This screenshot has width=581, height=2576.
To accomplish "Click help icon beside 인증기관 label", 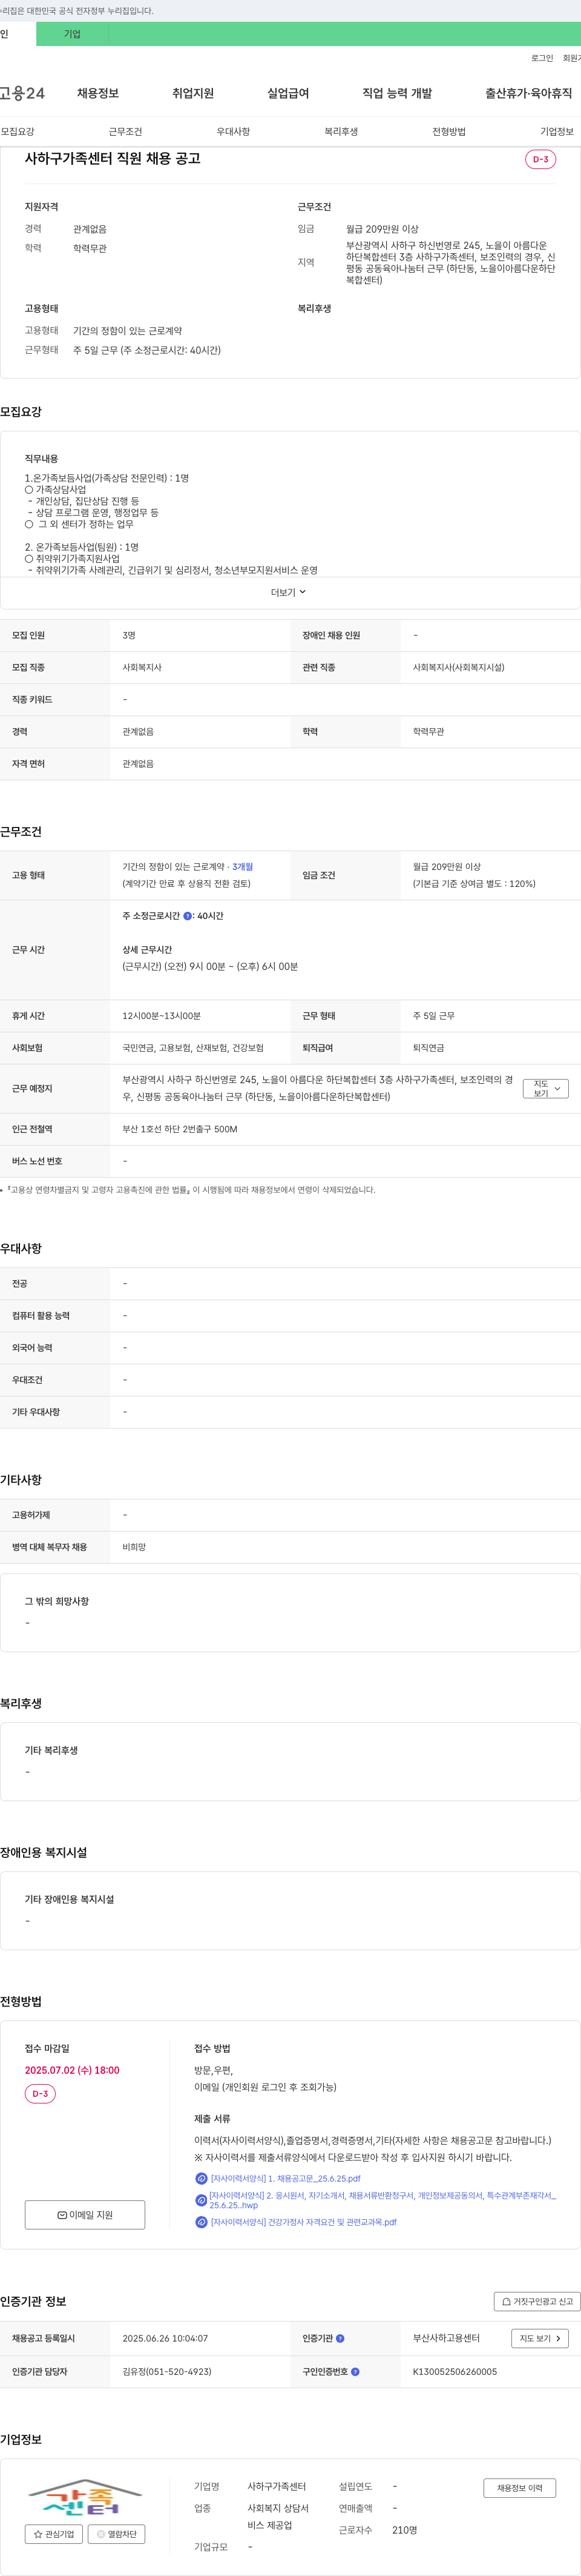I will [340, 2338].
